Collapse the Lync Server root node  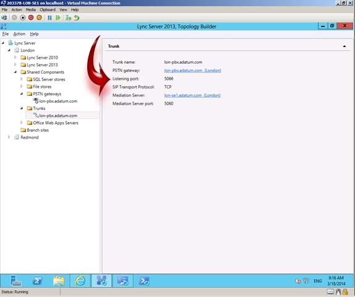click(x=3, y=43)
